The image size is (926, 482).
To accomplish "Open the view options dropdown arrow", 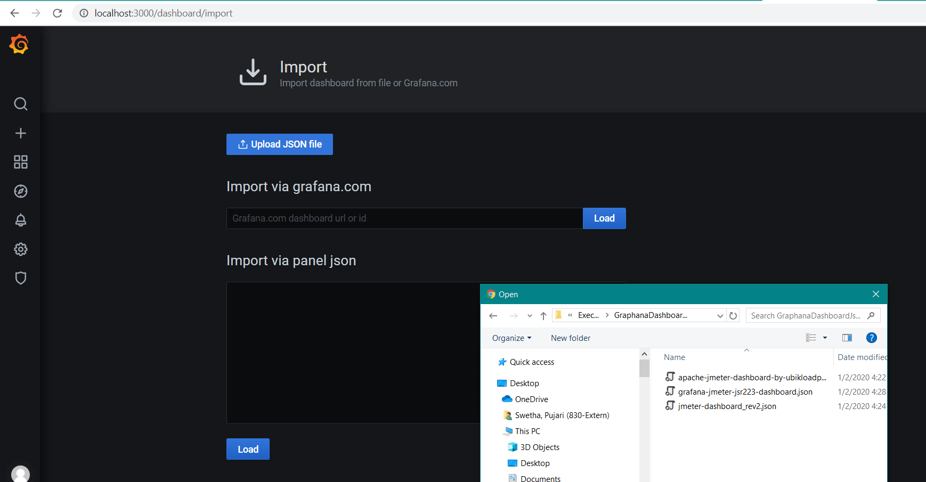I will [825, 338].
